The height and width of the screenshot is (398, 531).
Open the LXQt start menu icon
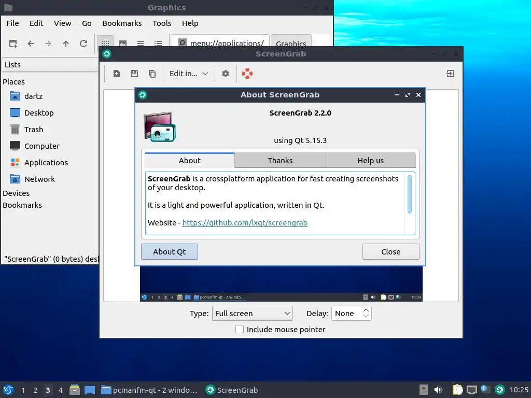coord(8,390)
